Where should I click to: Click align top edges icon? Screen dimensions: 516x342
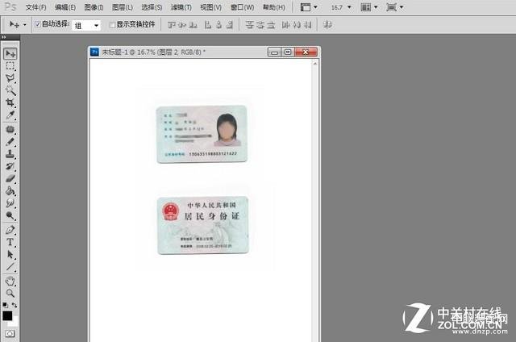(x=172, y=25)
